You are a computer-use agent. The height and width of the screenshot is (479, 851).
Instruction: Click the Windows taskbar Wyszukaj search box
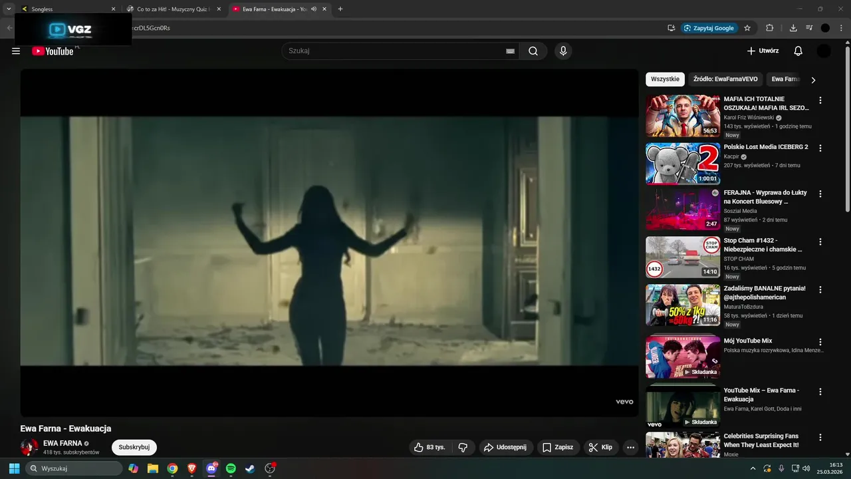(x=74, y=468)
